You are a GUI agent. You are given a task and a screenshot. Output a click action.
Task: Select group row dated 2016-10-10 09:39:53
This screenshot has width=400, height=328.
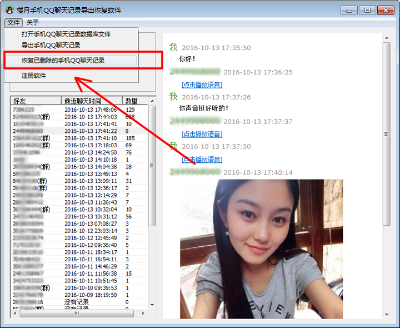coord(79,288)
